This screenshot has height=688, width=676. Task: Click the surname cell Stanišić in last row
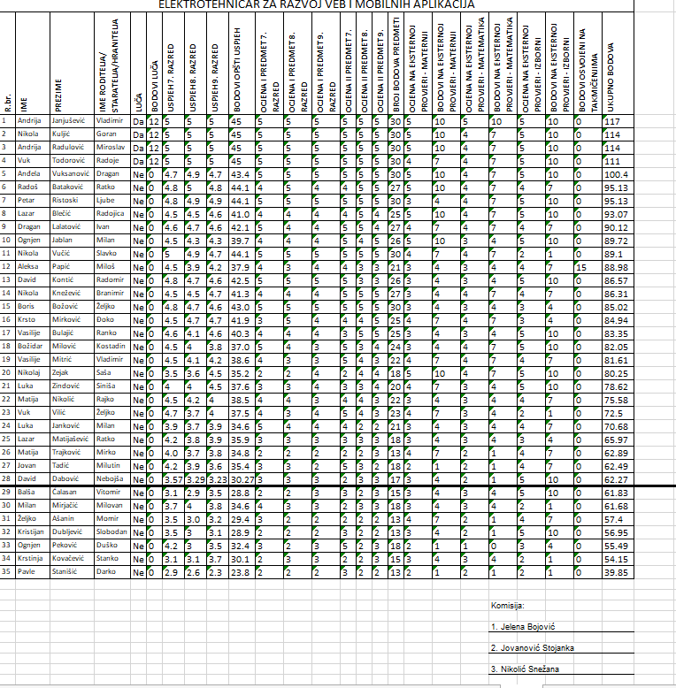point(71,572)
